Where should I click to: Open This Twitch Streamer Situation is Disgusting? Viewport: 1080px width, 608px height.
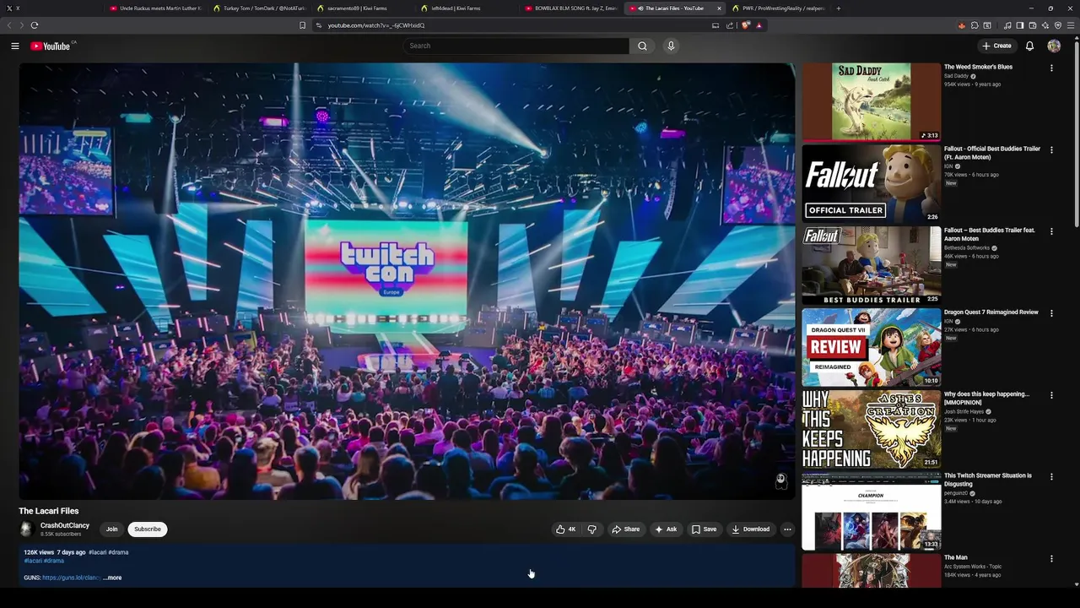coord(871,511)
